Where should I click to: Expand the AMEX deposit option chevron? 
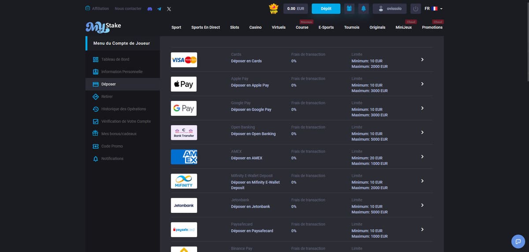click(422, 156)
